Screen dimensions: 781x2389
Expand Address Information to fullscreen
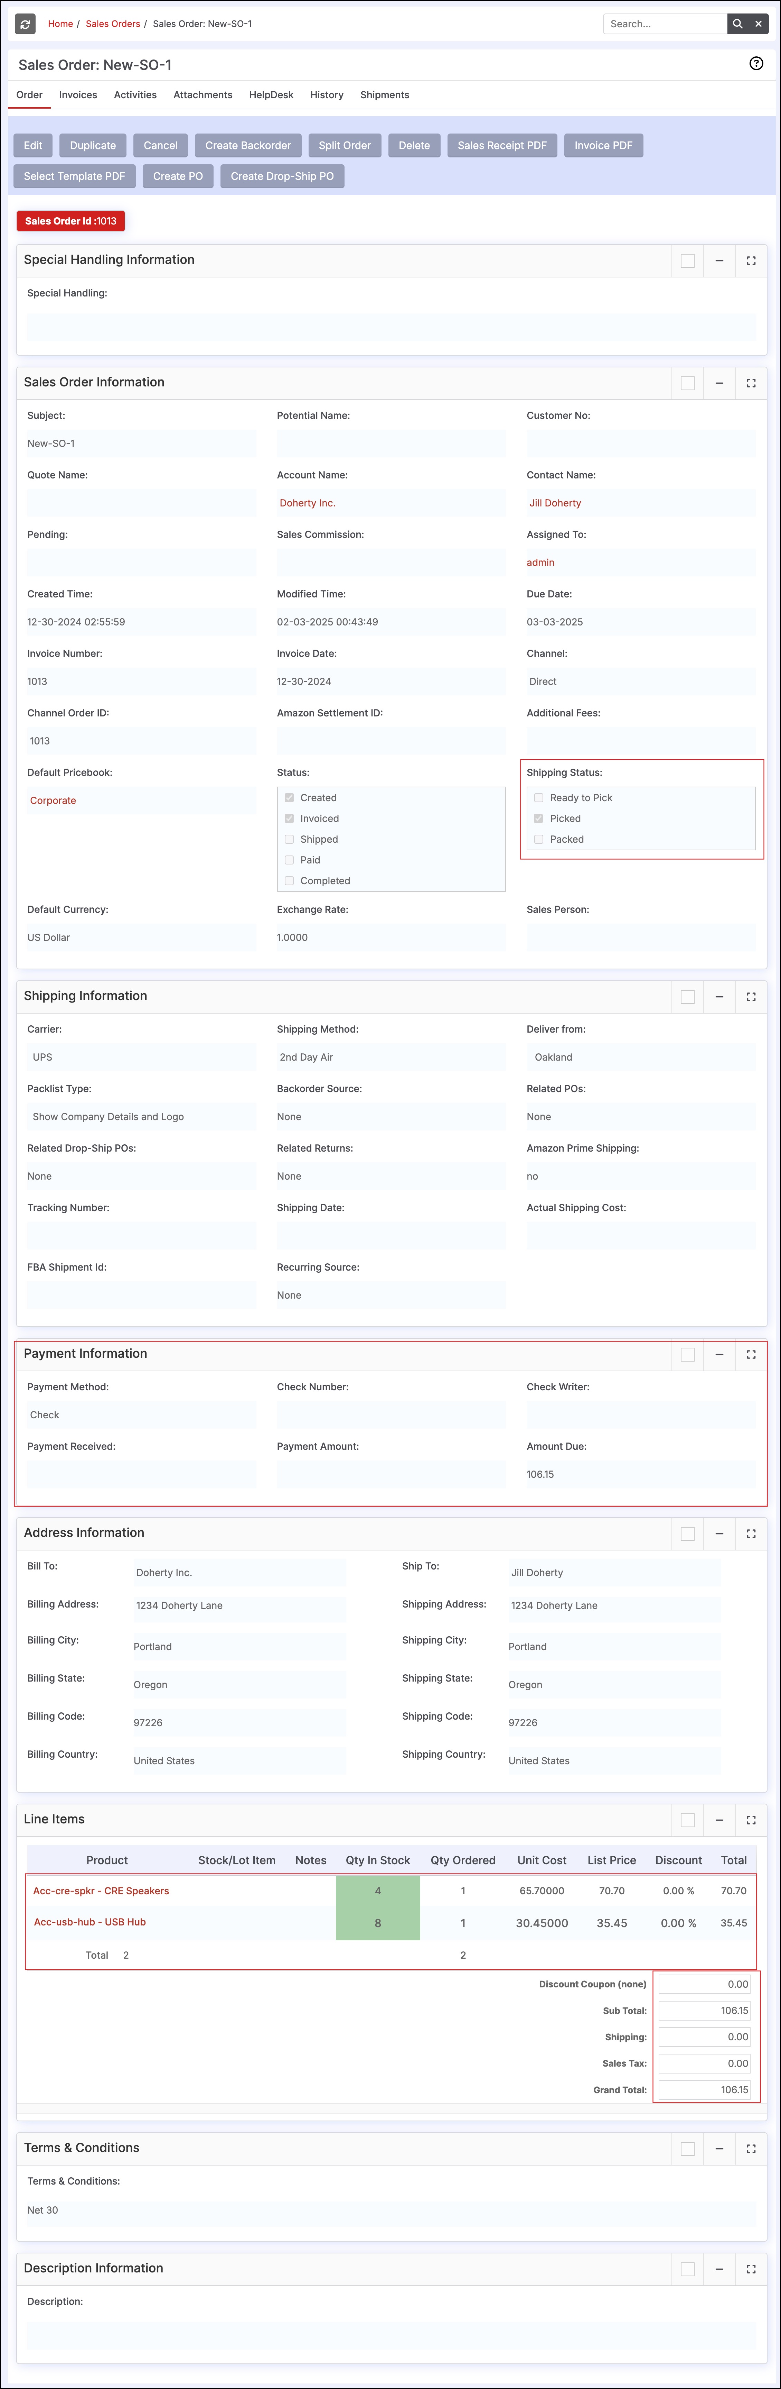pyautogui.click(x=751, y=1534)
